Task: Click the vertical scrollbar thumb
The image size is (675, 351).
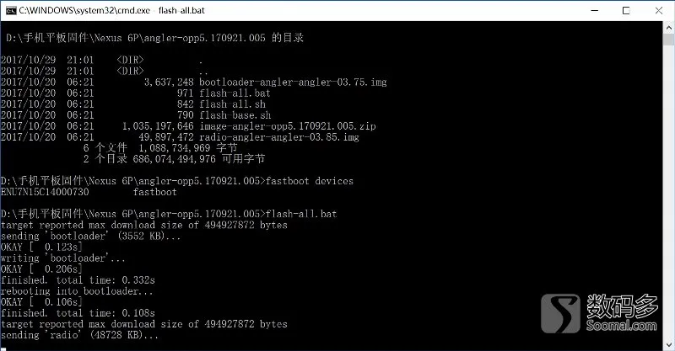Action: pyautogui.click(x=669, y=40)
